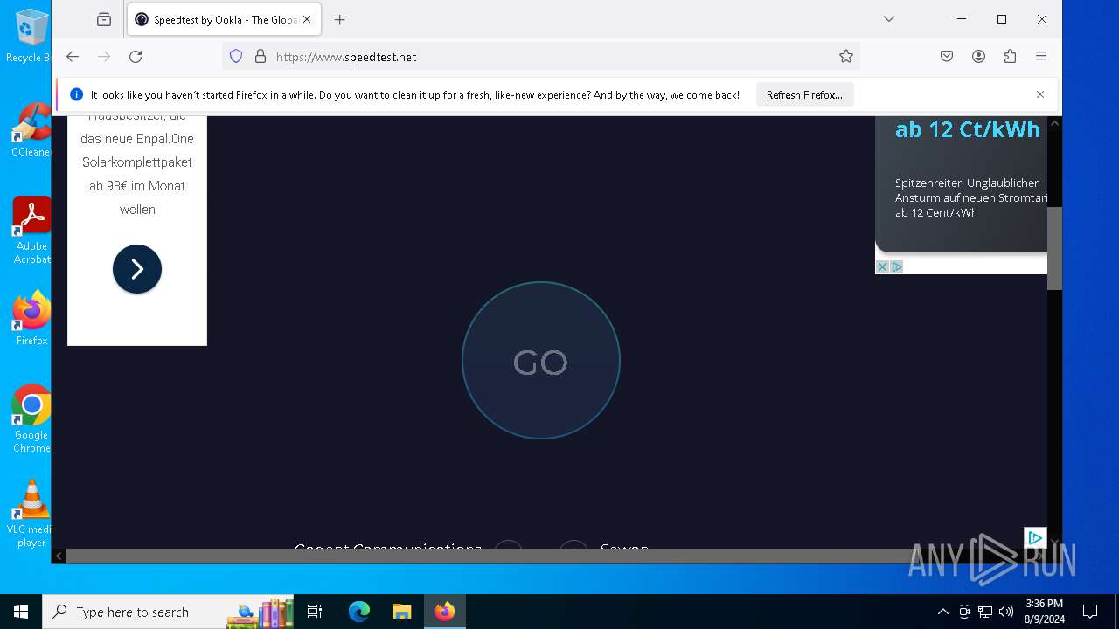Open the notification center icon
1119x629 pixels.
click(1090, 612)
